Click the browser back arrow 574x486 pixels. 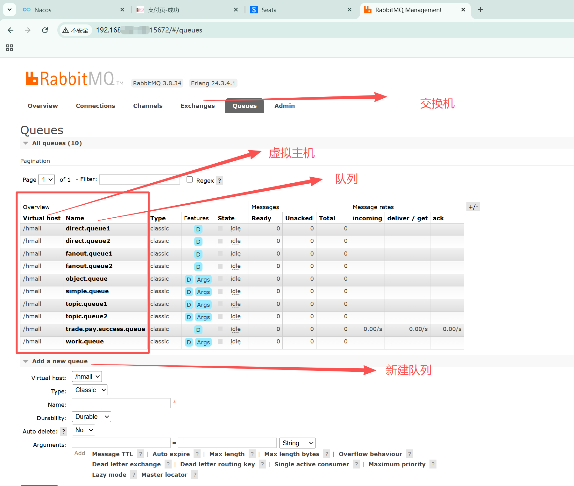pos(11,30)
